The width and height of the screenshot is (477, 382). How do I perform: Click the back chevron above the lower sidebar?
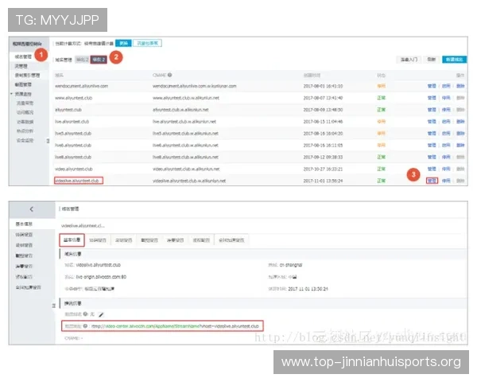(31, 209)
